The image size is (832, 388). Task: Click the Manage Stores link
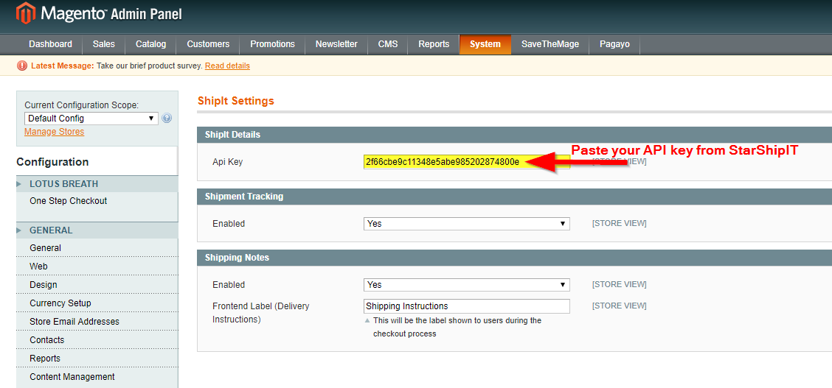pyautogui.click(x=54, y=132)
